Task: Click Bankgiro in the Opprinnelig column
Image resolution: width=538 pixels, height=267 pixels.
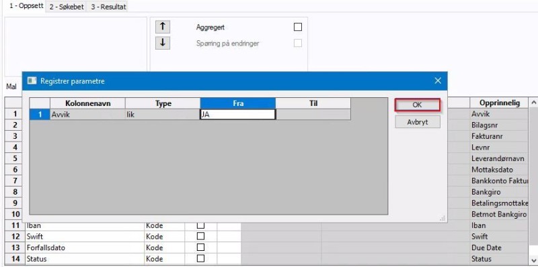Action: click(x=500, y=192)
